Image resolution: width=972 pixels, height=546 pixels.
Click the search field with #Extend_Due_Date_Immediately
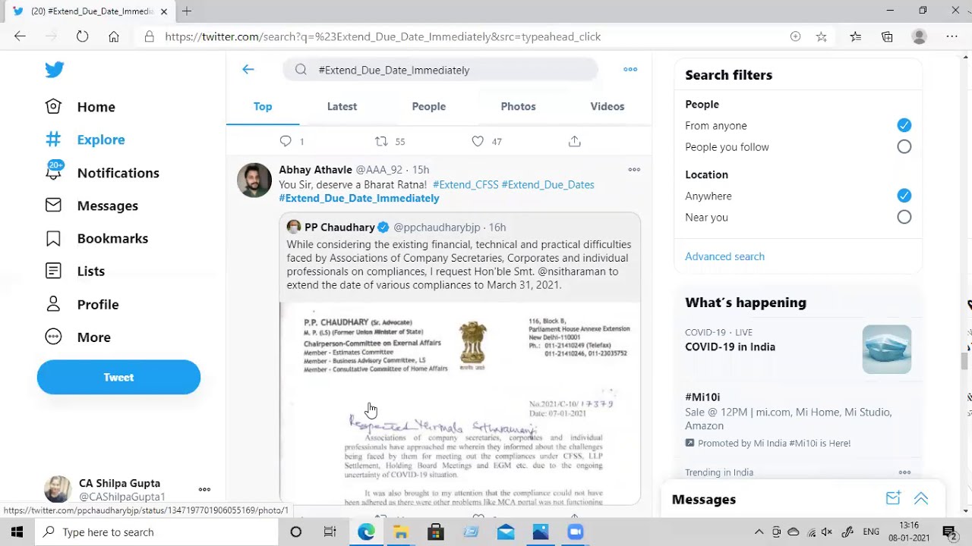[440, 70]
